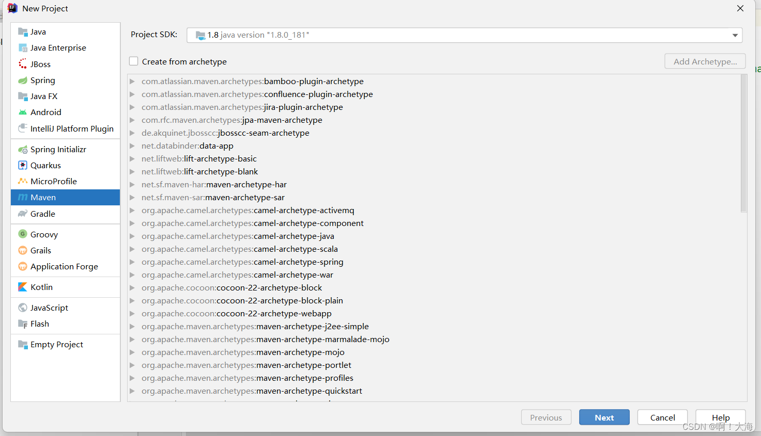Expand the confluence-plugin-archetype node

[x=132, y=94]
